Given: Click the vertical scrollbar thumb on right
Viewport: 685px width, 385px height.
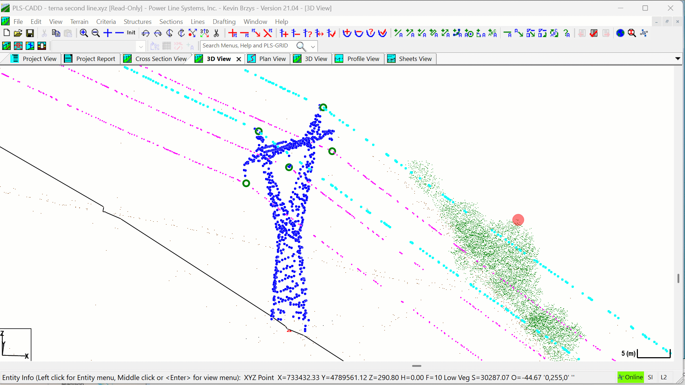Looking at the screenshot, I should [x=678, y=278].
